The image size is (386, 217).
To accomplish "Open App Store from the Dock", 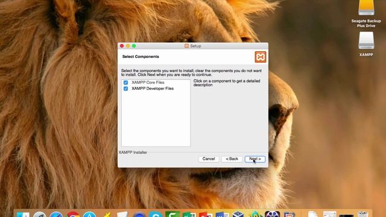I will tap(89, 215).
